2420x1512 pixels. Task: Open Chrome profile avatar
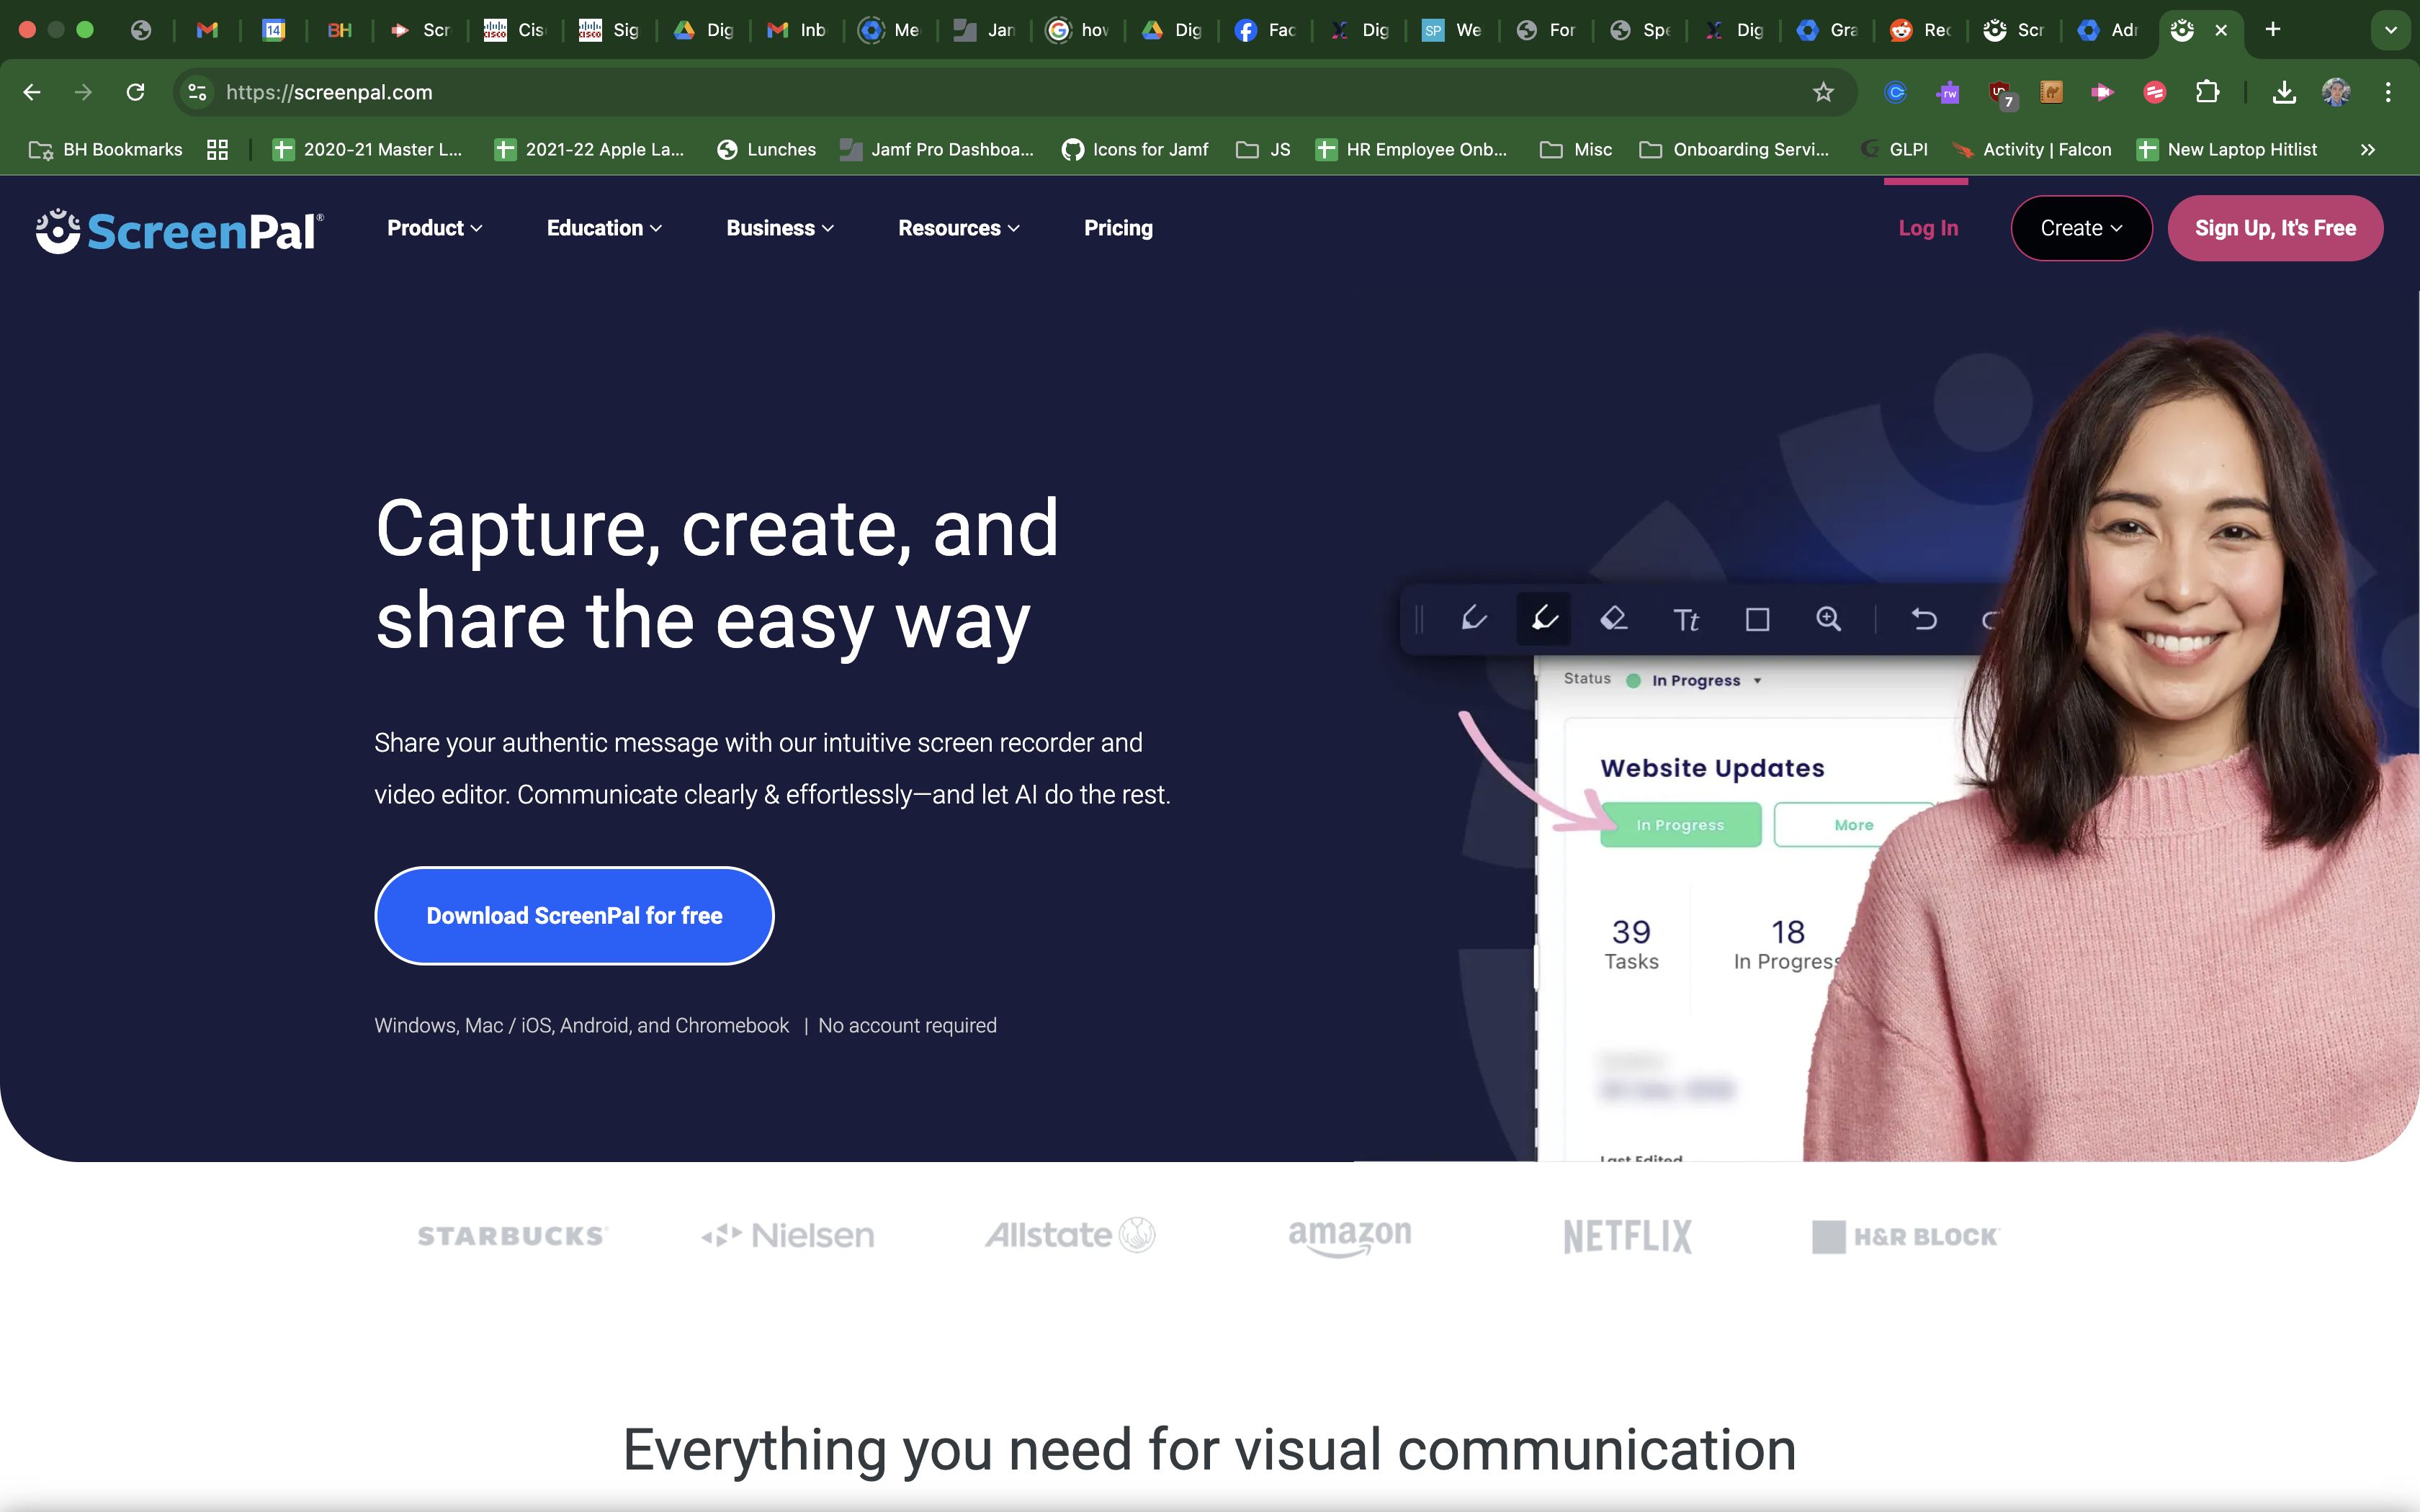coord(2336,92)
